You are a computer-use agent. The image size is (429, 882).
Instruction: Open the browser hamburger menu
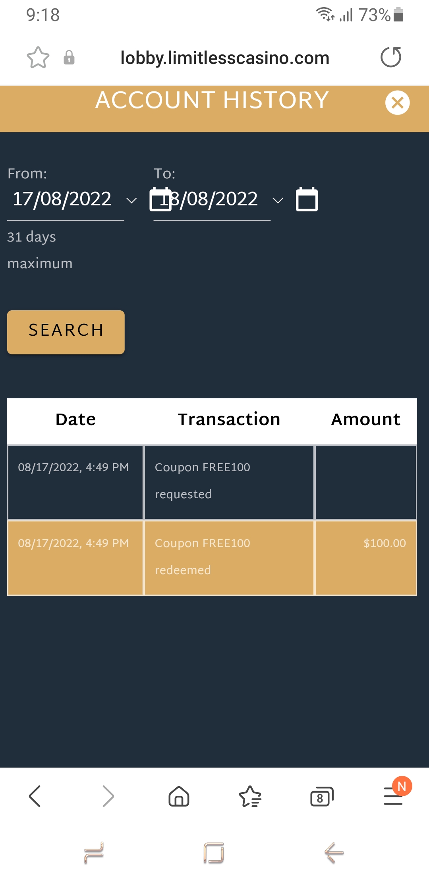(x=394, y=796)
